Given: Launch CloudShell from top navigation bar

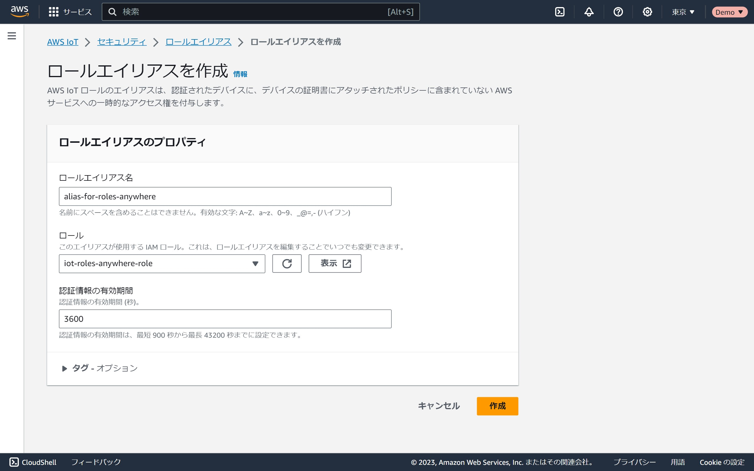Looking at the screenshot, I should (x=560, y=12).
